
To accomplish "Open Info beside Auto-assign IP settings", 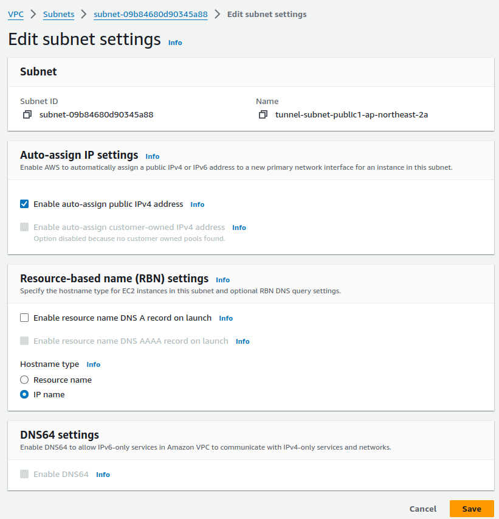I will [x=153, y=156].
